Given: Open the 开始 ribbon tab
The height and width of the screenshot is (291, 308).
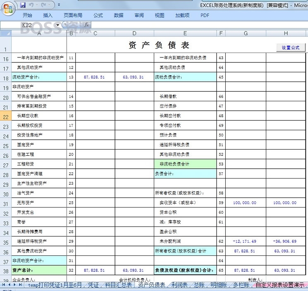Looking at the screenshot, I should (x=28, y=15).
